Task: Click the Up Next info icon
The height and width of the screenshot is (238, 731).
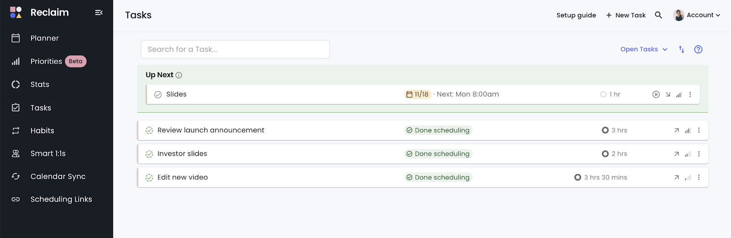Action: click(x=179, y=75)
